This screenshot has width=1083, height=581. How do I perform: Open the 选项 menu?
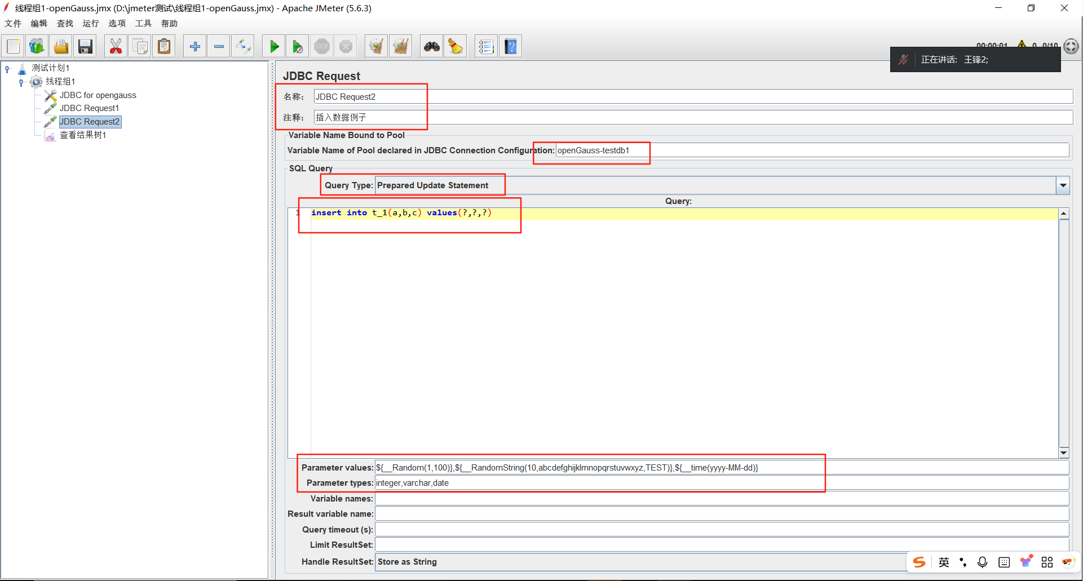(117, 24)
